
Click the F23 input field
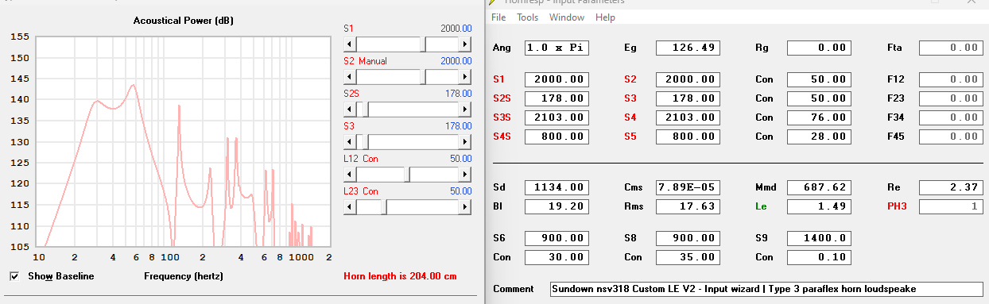[951, 98]
